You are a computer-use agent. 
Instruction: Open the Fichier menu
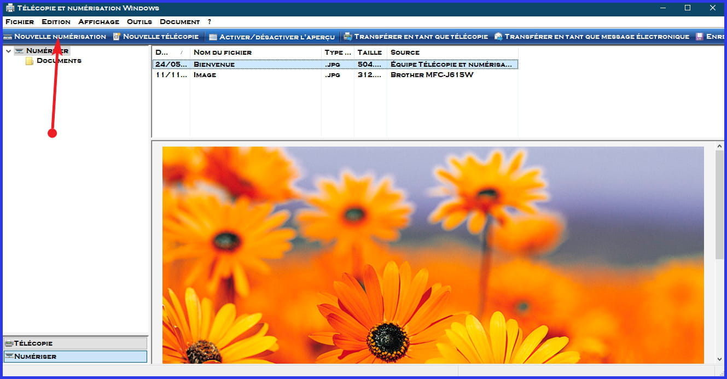point(20,22)
